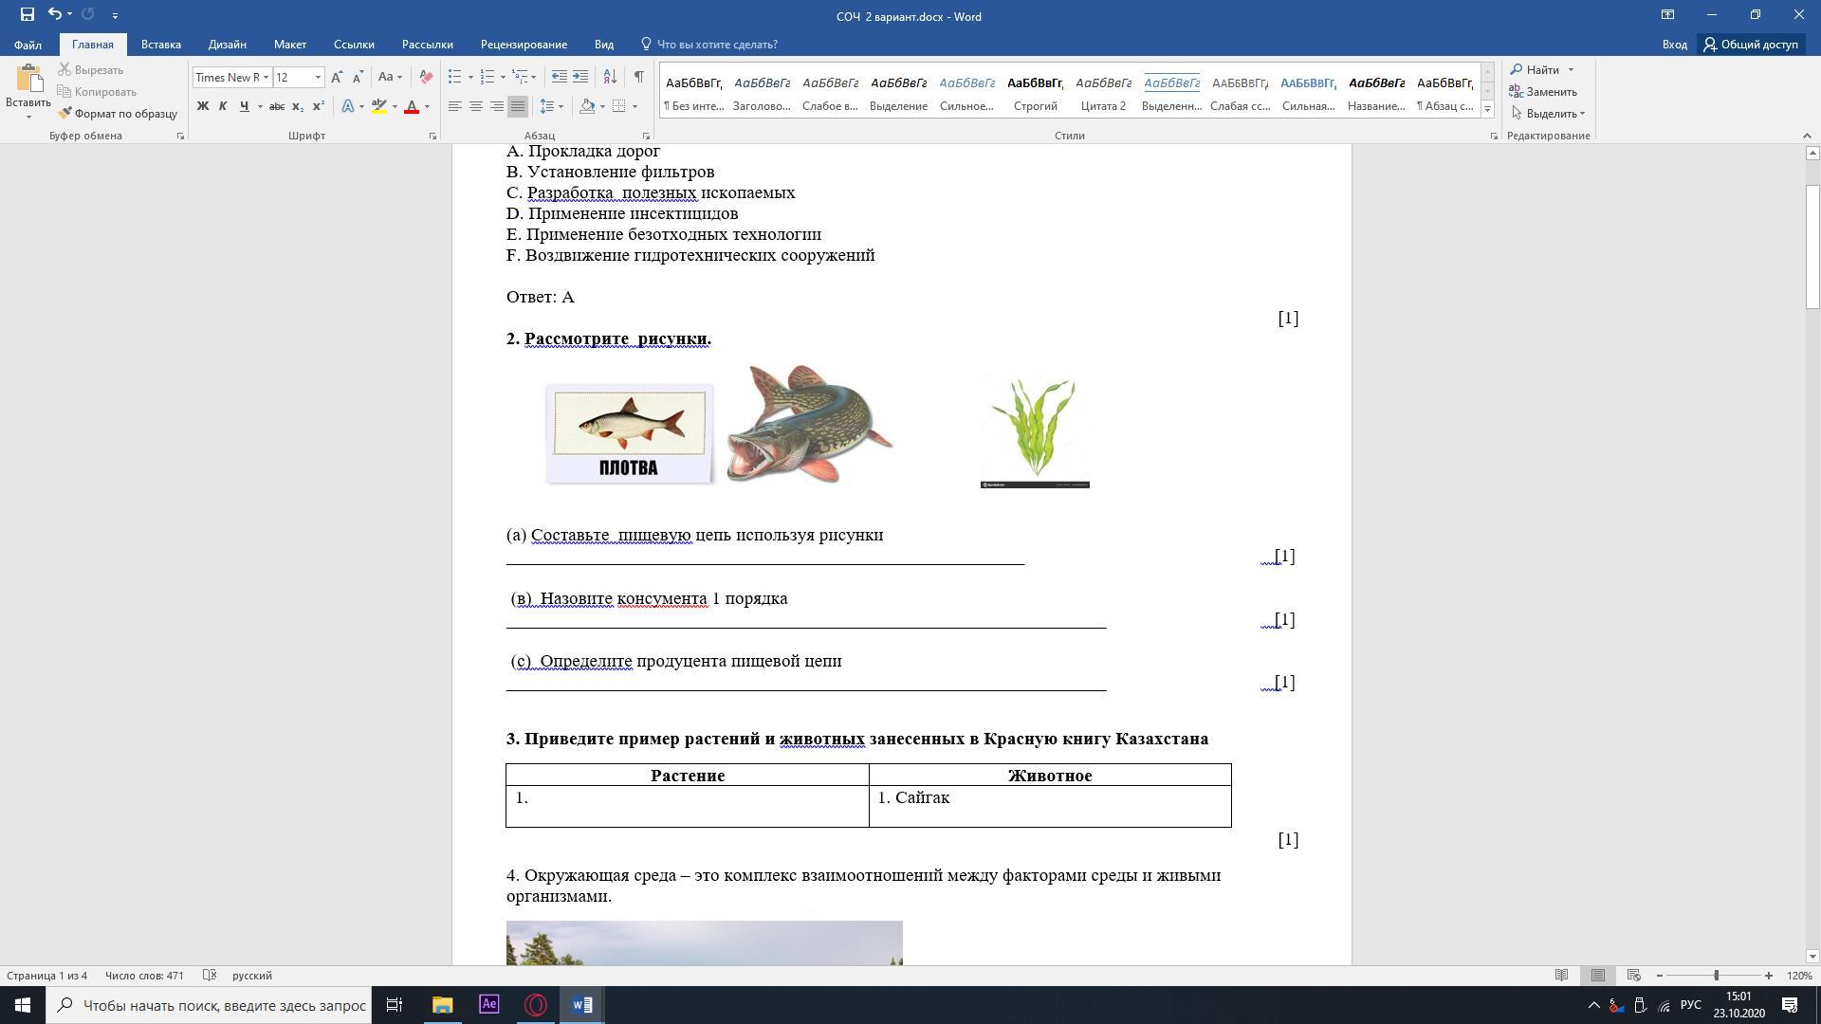Screen dimensions: 1821x1024
Task: Apply the Цитата 2 style
Action: (1103, 92)
